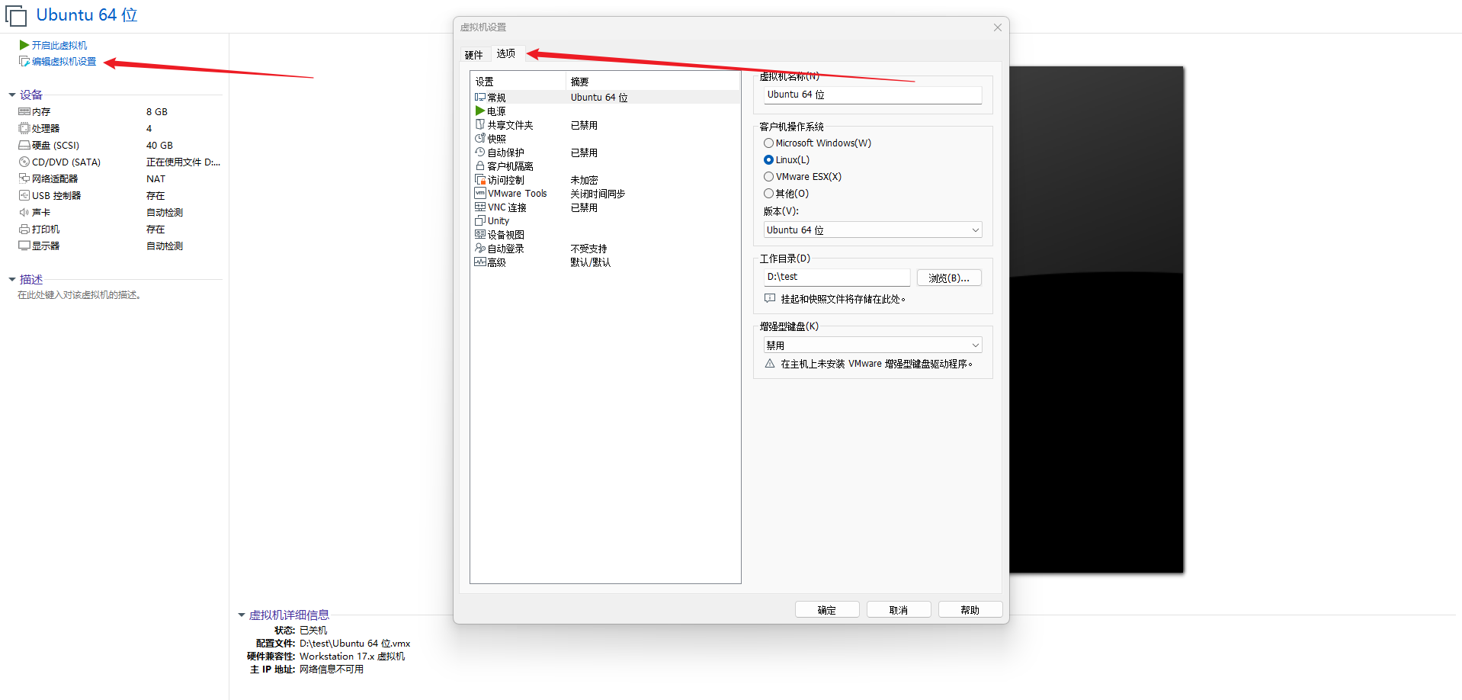Click the processor (处理器) device icon
1462x700 pixels.
point(24,128)
